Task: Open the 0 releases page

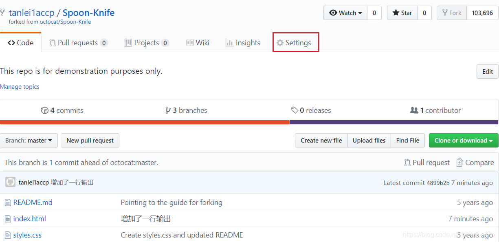Action: 311,110
